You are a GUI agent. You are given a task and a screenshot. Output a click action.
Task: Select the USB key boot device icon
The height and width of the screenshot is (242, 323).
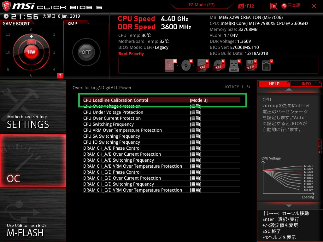pyautogui.click(x=234, y=65)
